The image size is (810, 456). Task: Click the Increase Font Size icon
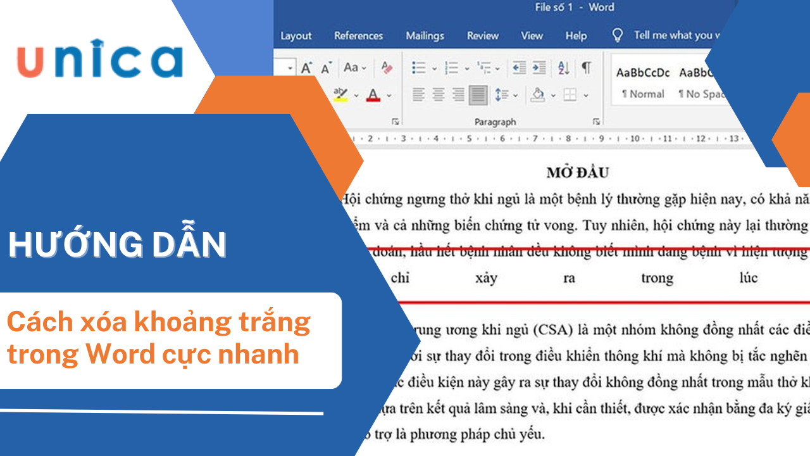coord(307,68)
